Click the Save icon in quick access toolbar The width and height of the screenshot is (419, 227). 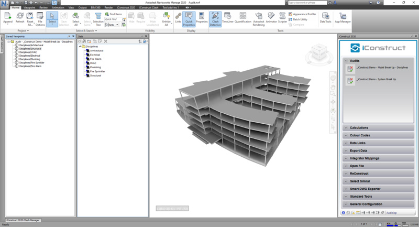pyautogui.click(x=26, y=3)
